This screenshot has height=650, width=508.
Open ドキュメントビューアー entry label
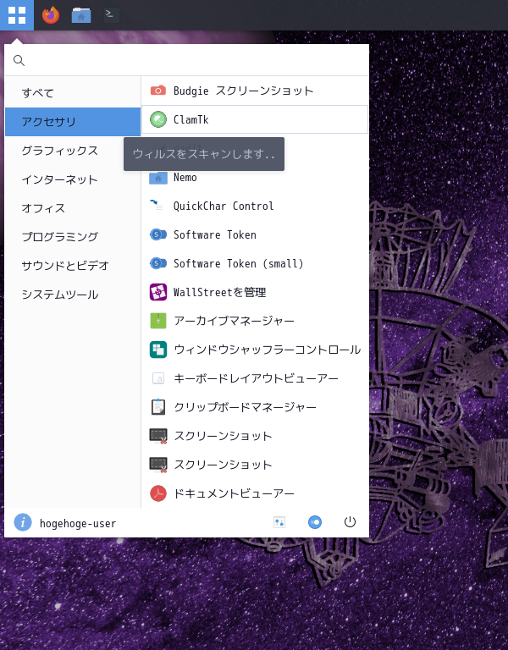pyautogui.click(x=234, y=493)
